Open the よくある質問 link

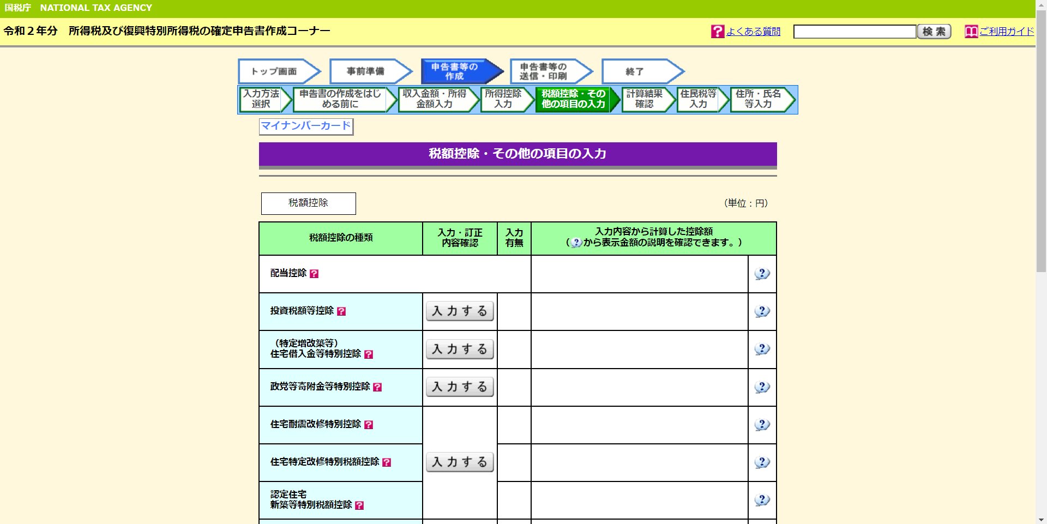click(x=753, y=32)
